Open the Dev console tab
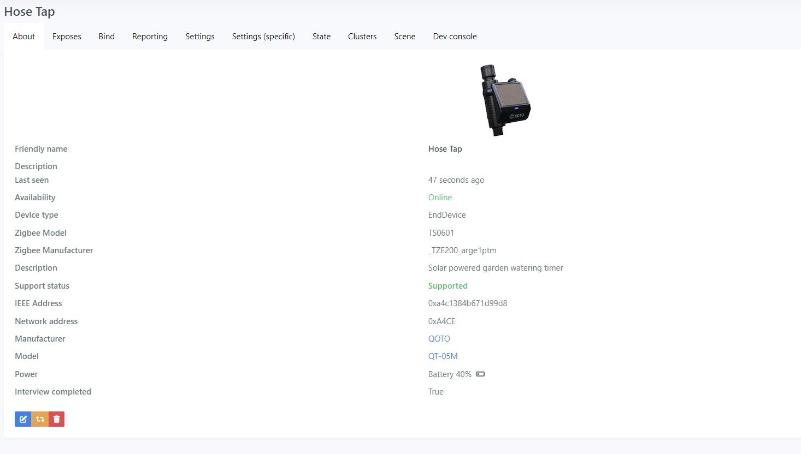 (455, 37)
